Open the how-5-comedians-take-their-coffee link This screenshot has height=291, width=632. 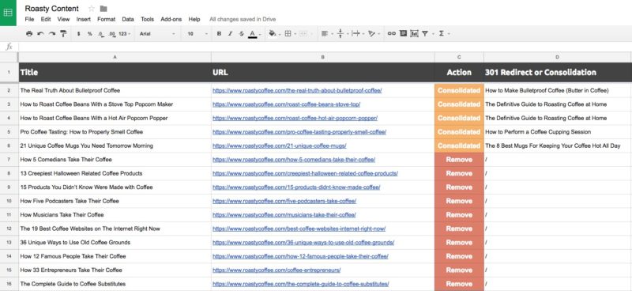[294, 160]
